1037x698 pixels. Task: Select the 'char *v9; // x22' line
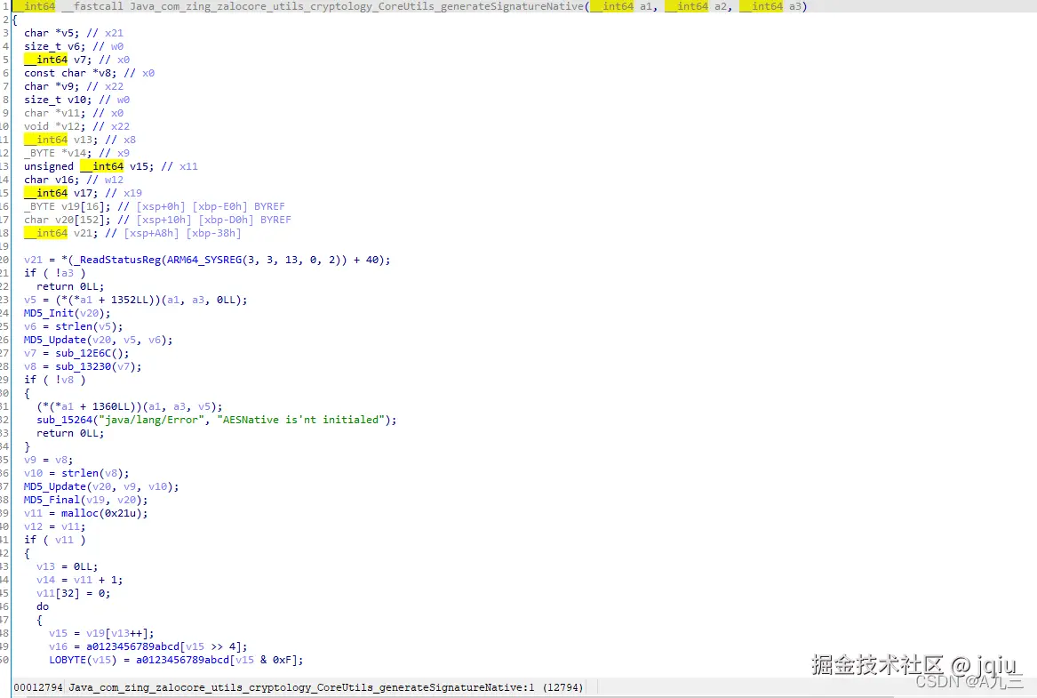(x=74, y=86)
